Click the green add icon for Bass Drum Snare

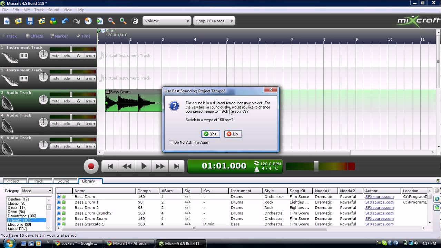[64, 219]
